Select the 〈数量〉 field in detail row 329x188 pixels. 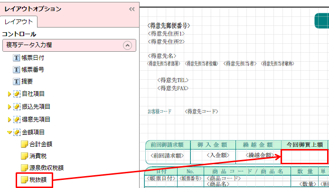[x=308, y=184]
